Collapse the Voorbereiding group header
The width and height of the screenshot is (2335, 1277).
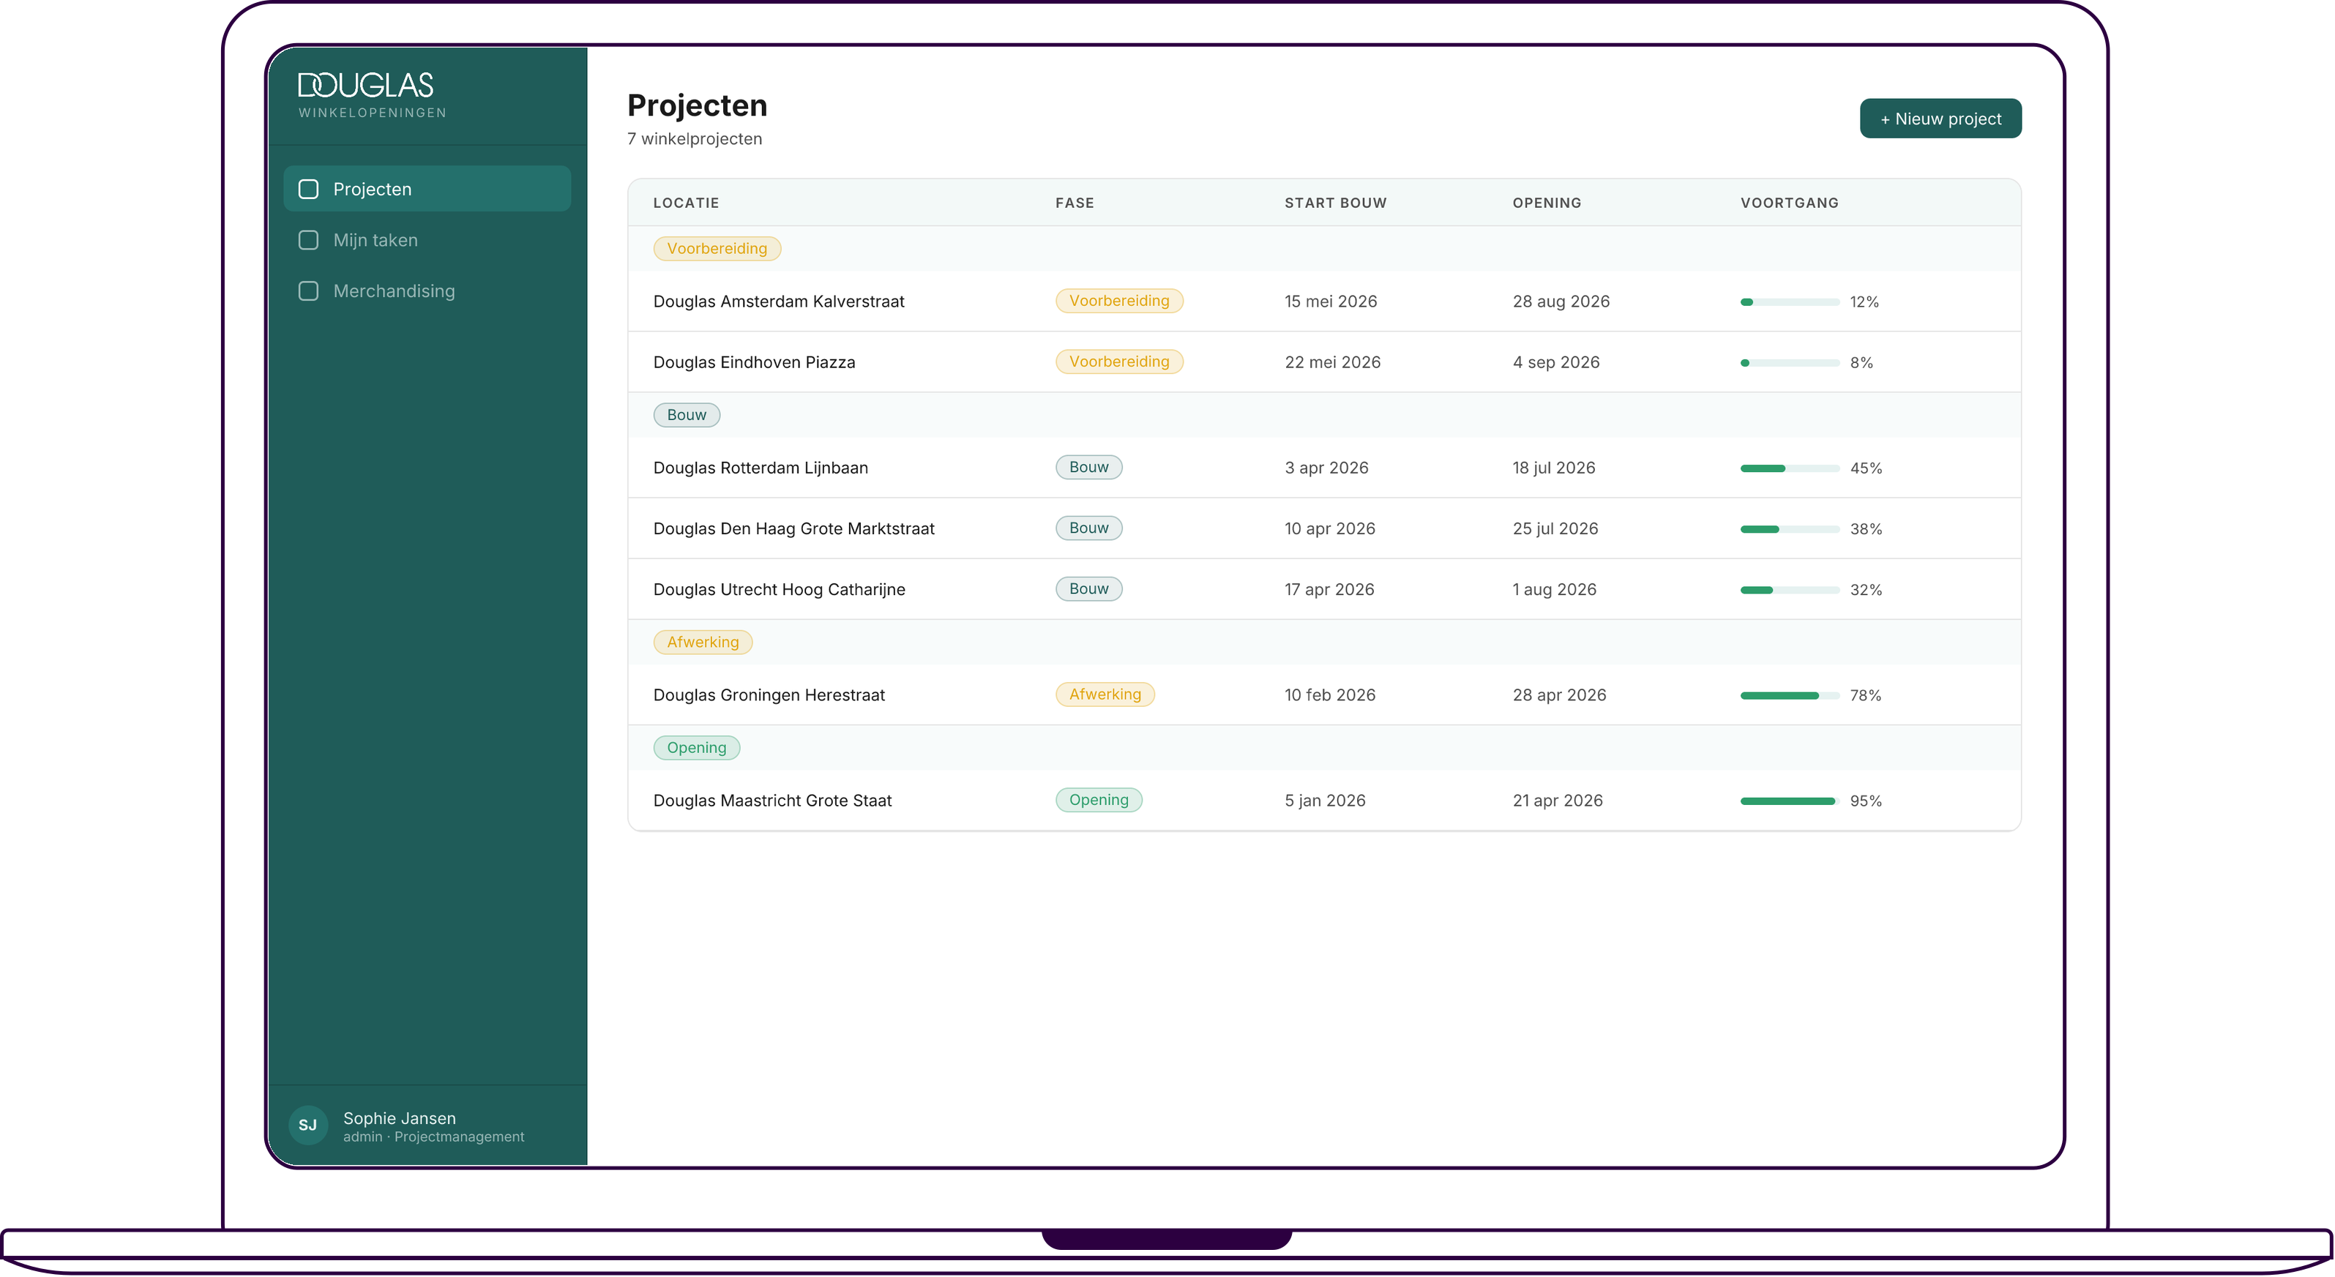point(716,248)
